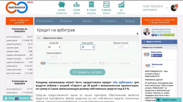Click the bar chart rating icon
This screenshot has width=183, height=102.
tap(121, 5)
